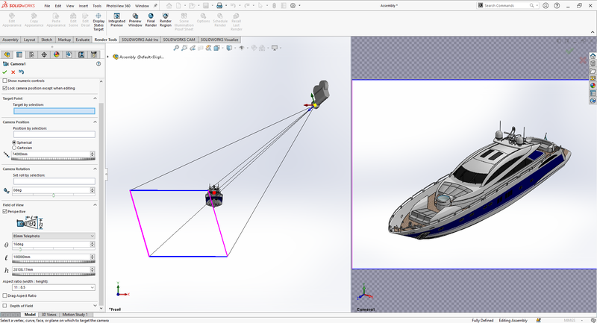Click the 74000mm distance thumbwheel
Image resolution: width=597 pixels, height=323 pixels.
coord(54,159)
